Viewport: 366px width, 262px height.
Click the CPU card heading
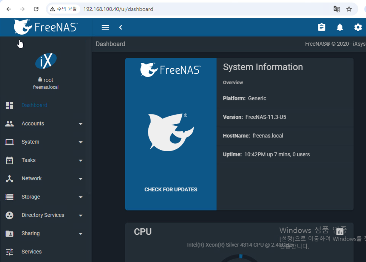(x=143, y=232)
